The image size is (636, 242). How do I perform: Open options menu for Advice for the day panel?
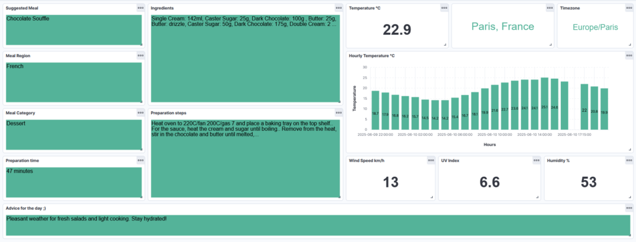629,208
